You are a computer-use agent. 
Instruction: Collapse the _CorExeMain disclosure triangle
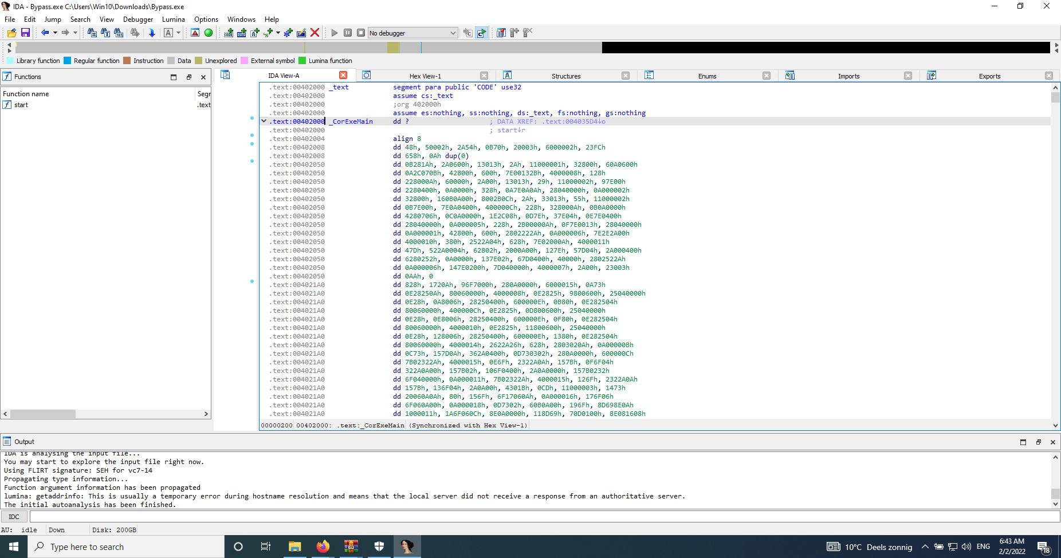tap(264, 121)
